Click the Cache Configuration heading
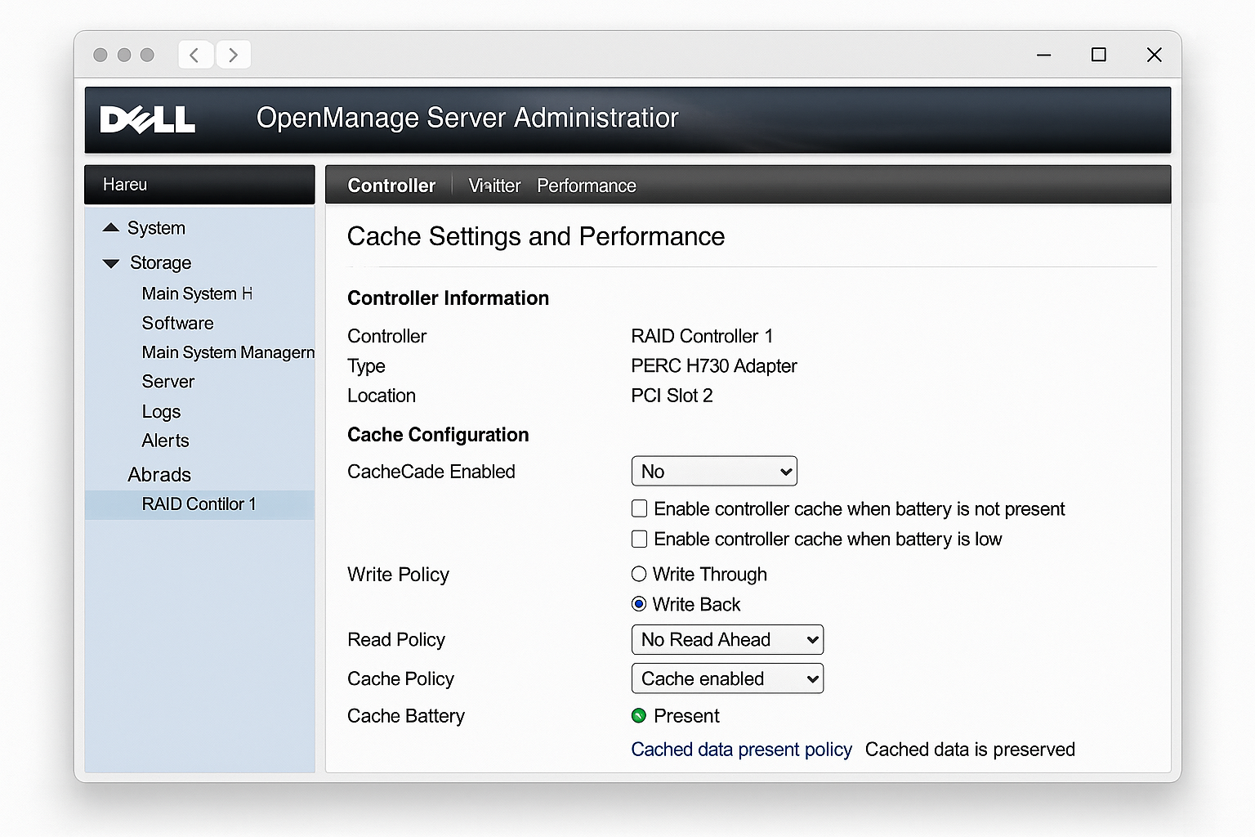Viewport: 1255px width, 837px height. (x=438, y=435)
